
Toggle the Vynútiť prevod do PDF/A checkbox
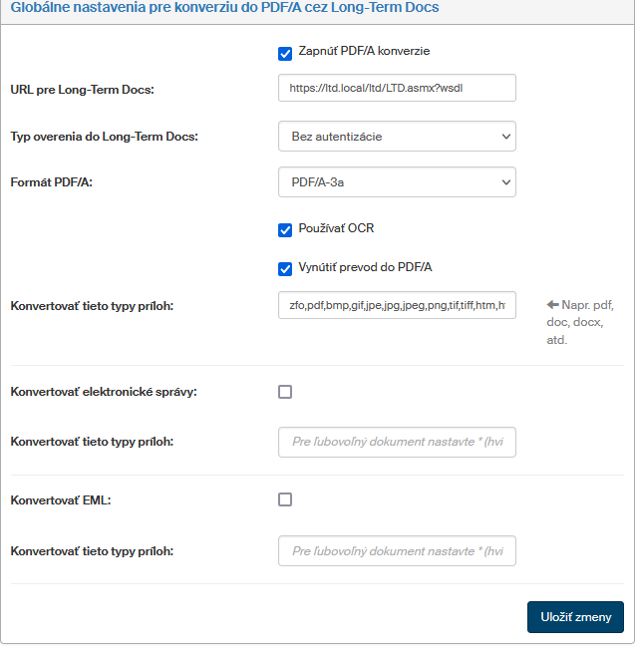pyautogui.click(x=285, y=269)
